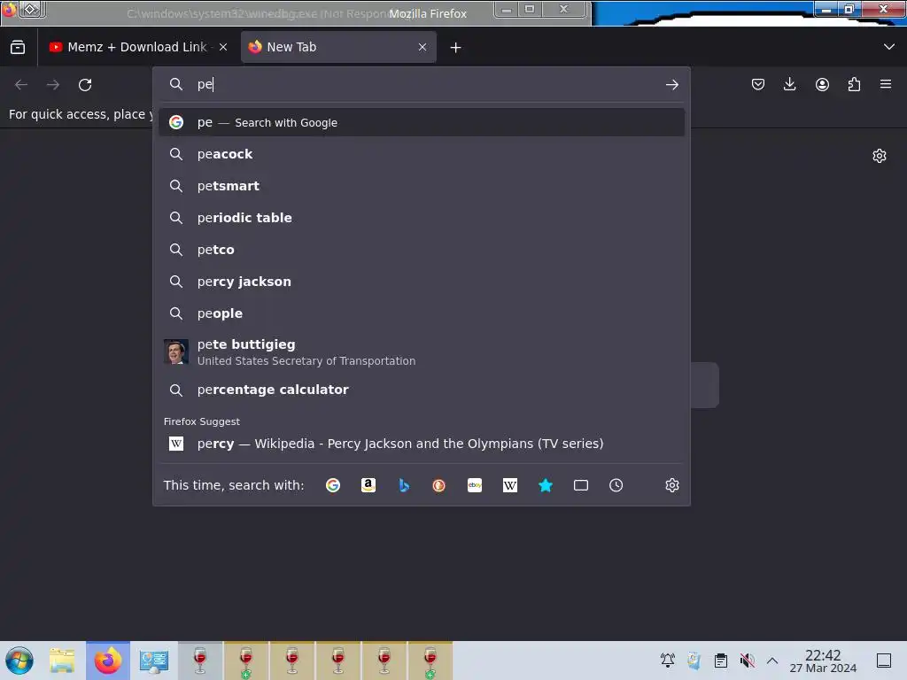The height and width of the screenshot is (680, 907).
Task: Click the Firefox taskbar icon
Action: tap(108, 661)
